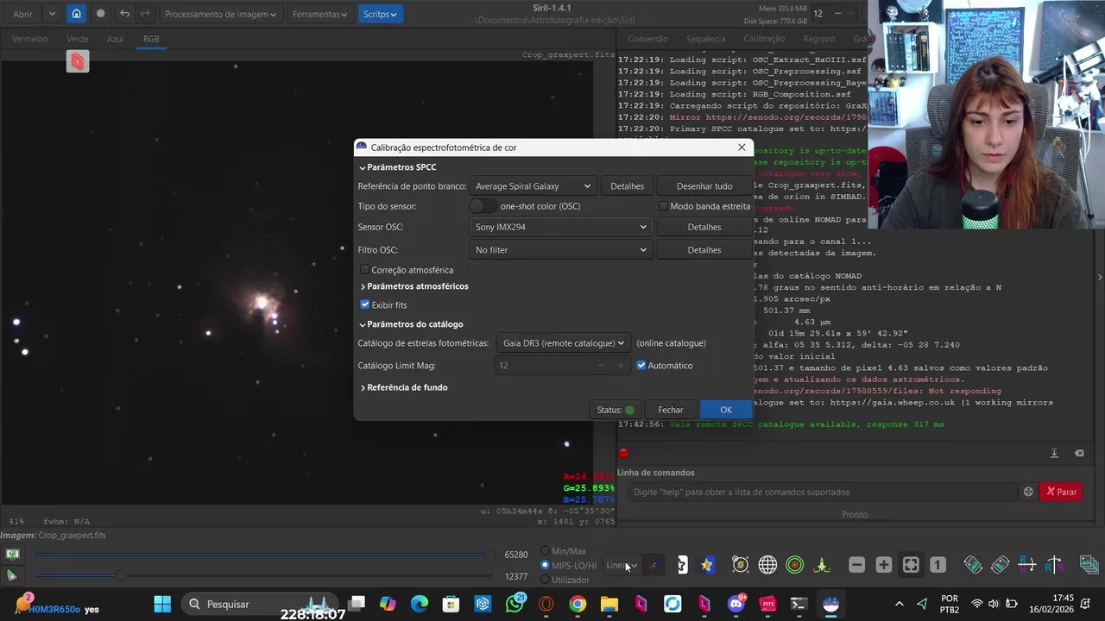Click the zoom out minus icon
Viewport: 1105px width, 621px height.
click(x=856, y=565)
